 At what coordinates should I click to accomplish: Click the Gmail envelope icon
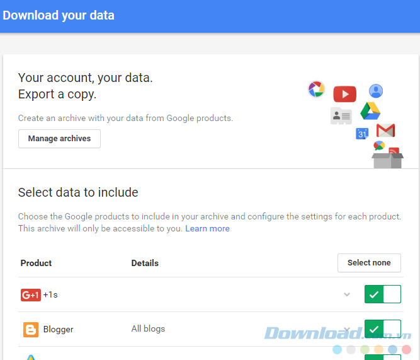(x=386, y=131)
